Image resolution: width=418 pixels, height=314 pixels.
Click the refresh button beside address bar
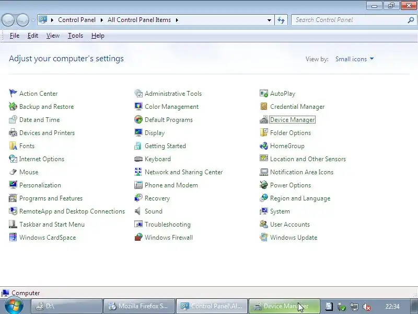point(281,20)
